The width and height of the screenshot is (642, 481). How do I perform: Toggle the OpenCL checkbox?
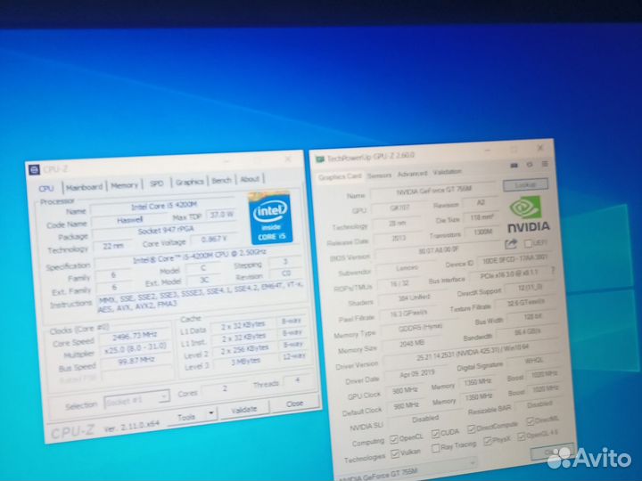(x=394, y=439)
